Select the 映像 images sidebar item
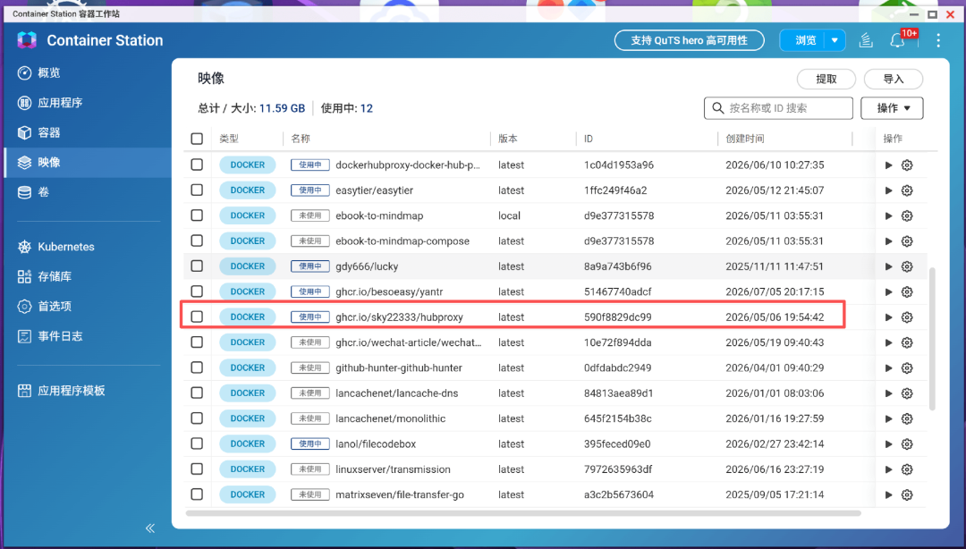The image size is (966, 549). coord(87,163)
